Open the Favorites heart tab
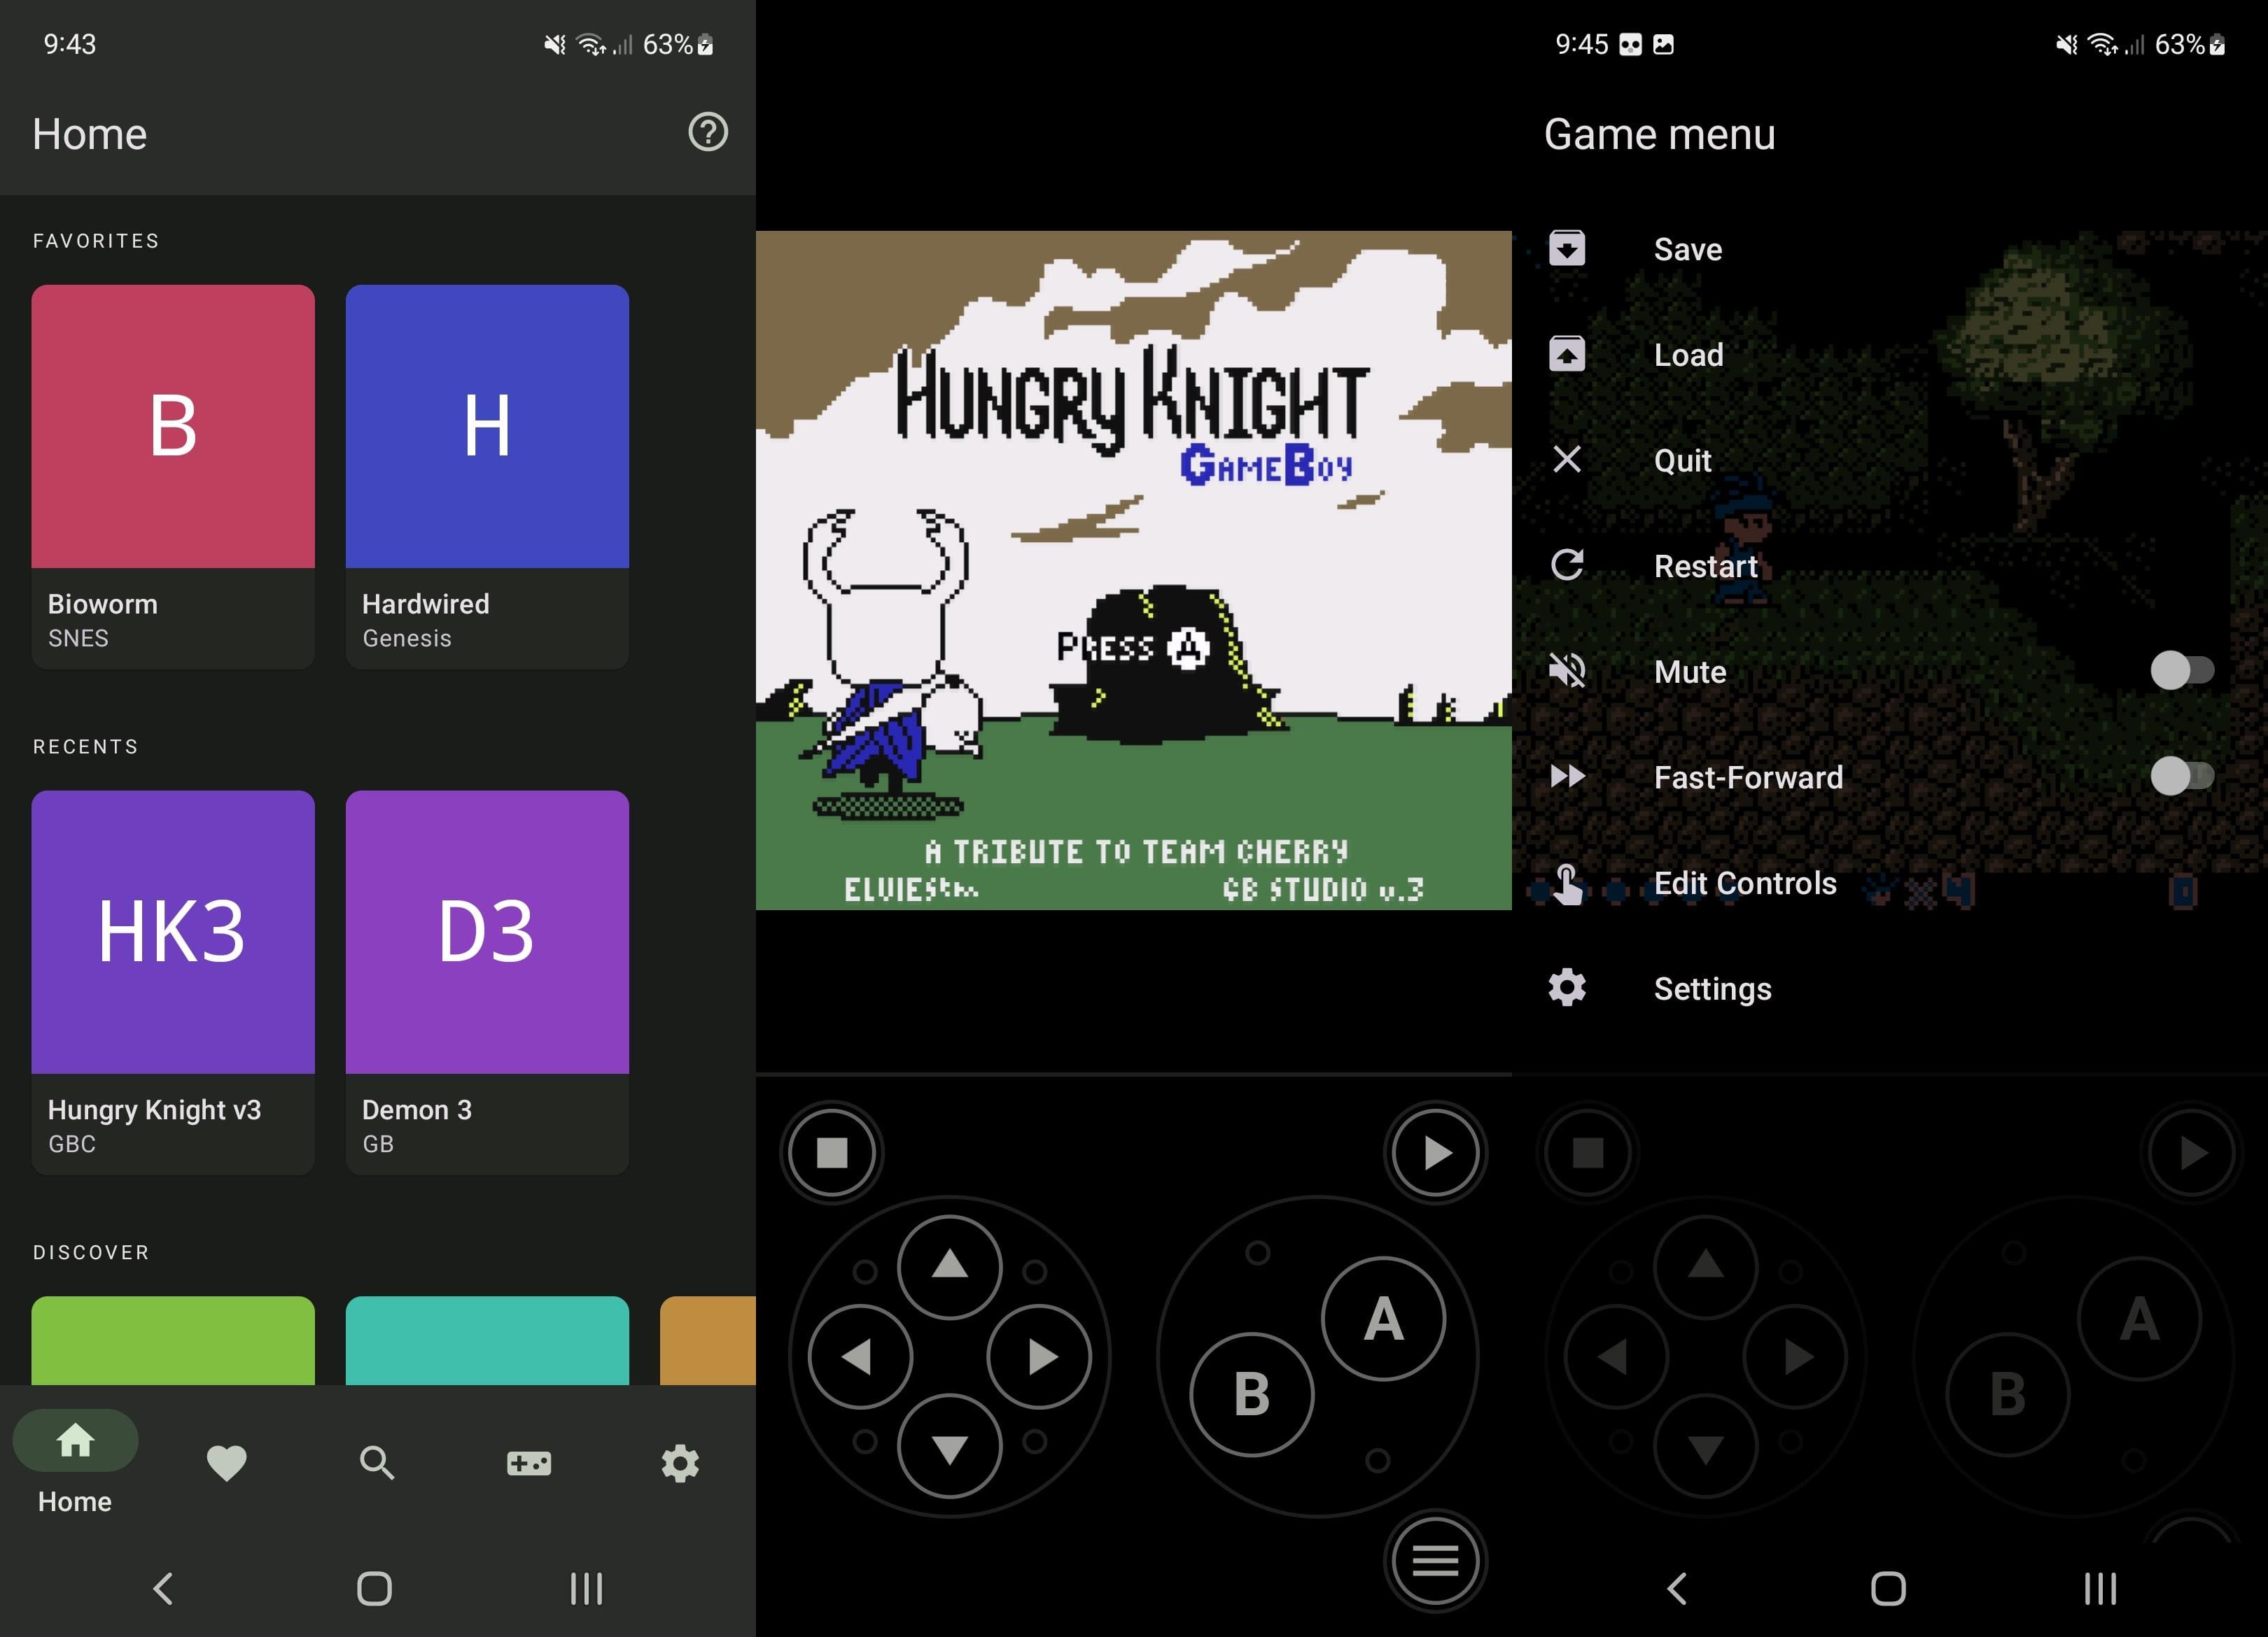The width and height of the screenshot is (2268, 1637). pyautogui.click(x=226, y=1463)
